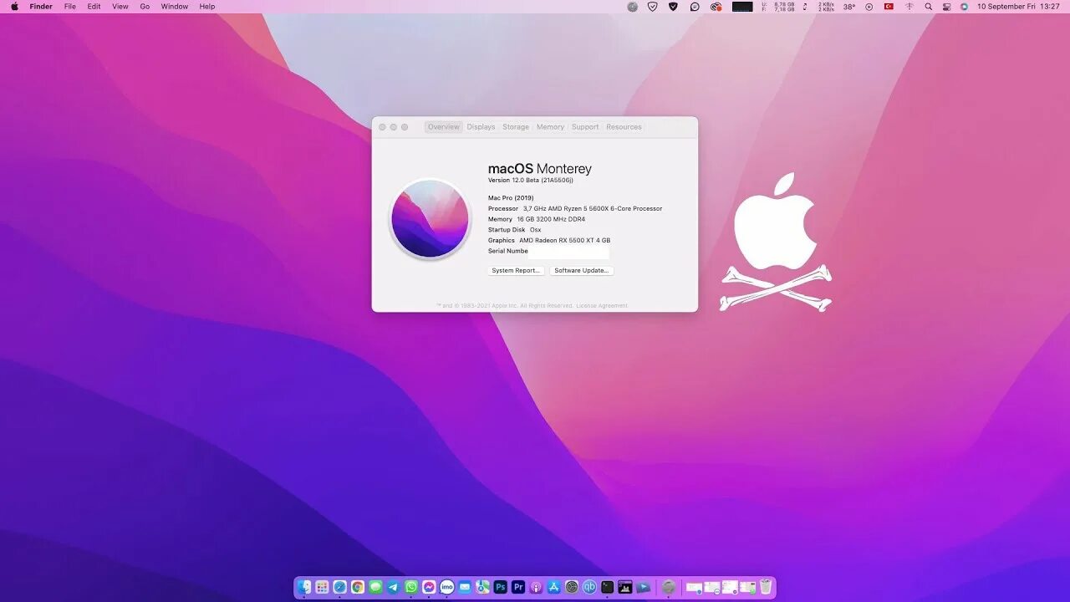Image resolution: width=1070 pixels, height=602 pixels.
Task: Open Control Center in menu bar
Action: coord(946,7)
